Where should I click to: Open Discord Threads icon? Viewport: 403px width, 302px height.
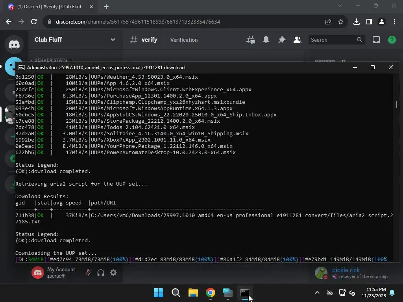251,40
